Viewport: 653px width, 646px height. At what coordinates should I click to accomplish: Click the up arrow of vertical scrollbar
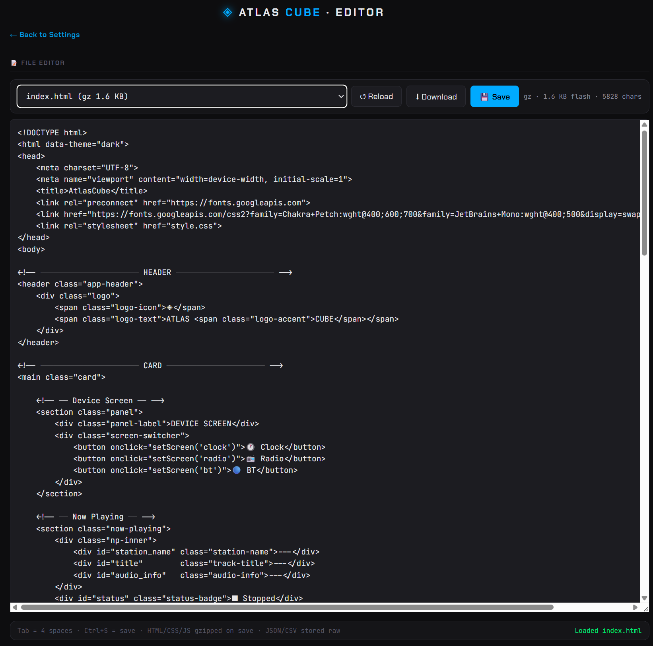tap(644, 125)
